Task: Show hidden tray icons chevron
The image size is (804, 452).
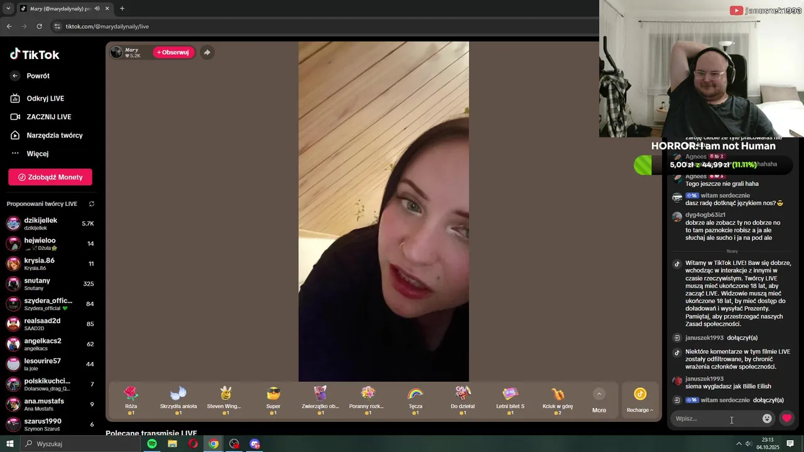Action: coord(739,444)
